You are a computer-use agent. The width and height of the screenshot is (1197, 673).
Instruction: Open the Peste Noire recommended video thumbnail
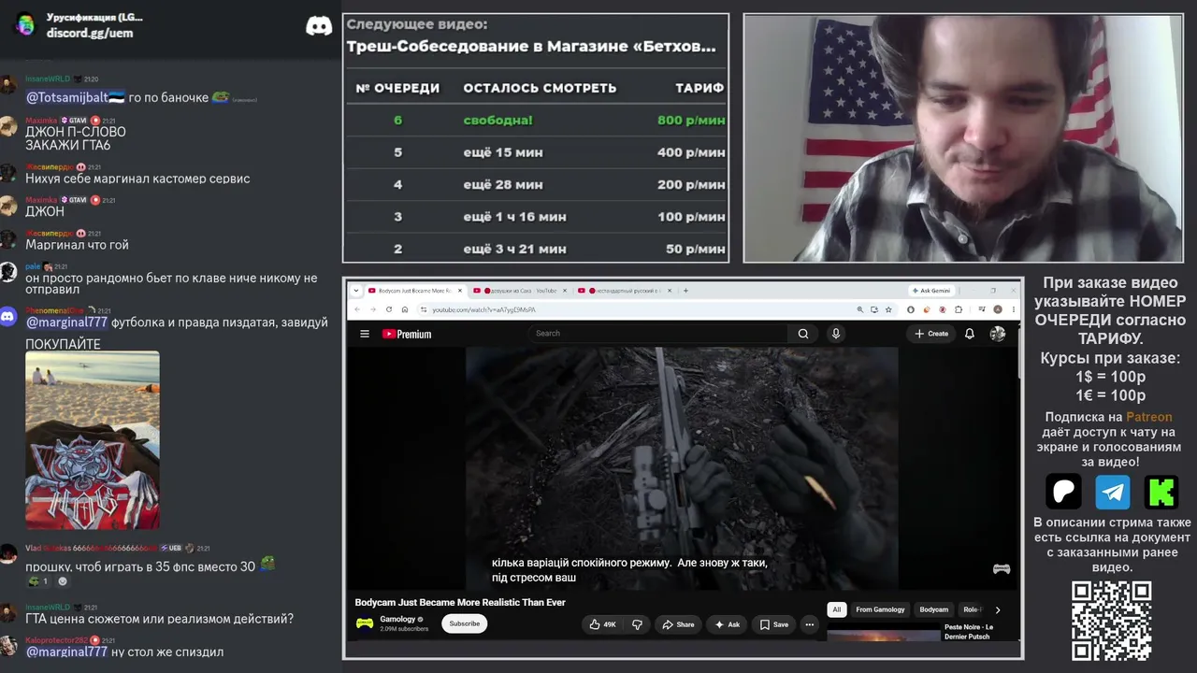884,635
